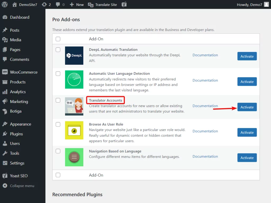Activate the DeepL Automatic Translation add-on
This screenshot has width=271, height=203.
(247, 56)
